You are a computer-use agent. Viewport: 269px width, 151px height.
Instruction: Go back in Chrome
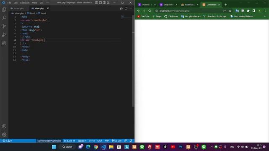click(138, 10)
